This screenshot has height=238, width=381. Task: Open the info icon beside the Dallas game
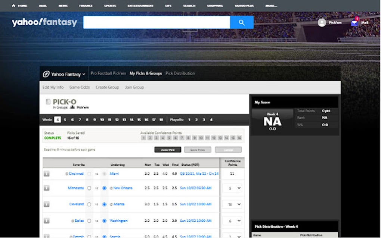(x=46, y=220)
